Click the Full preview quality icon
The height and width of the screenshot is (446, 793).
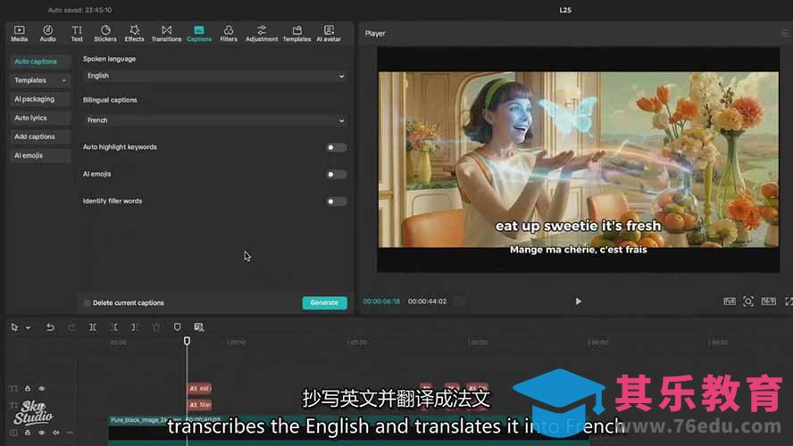[x=730, y=301]
